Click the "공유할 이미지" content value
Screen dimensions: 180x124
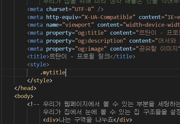coord(158,49)
